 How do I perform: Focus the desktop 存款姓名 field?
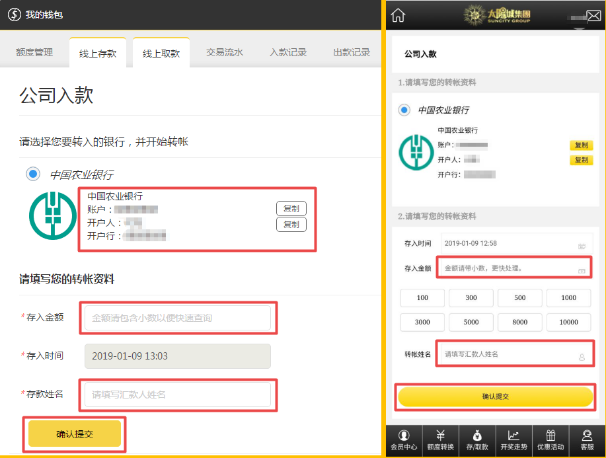(178, 395)
